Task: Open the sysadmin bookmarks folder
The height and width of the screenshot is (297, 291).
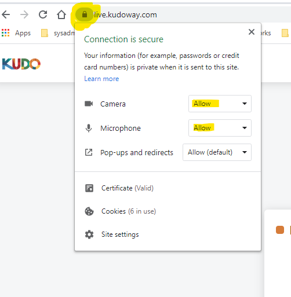Action: (x=58, y=33)
